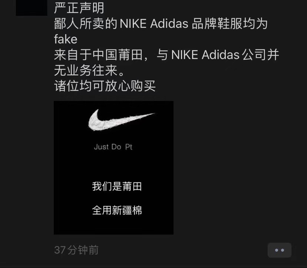Click '品牌鞋服均为' at the end of line two

tap(230, 23)
